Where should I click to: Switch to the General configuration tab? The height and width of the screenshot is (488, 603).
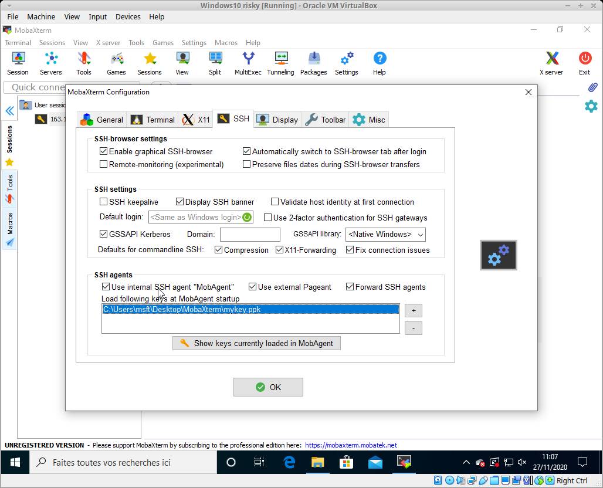tap(102, 120)
